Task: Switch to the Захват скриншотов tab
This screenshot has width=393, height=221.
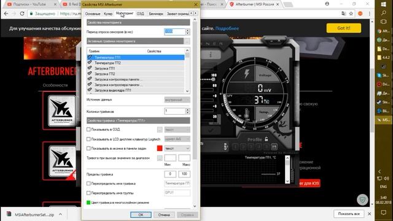Action: point(177,14)
